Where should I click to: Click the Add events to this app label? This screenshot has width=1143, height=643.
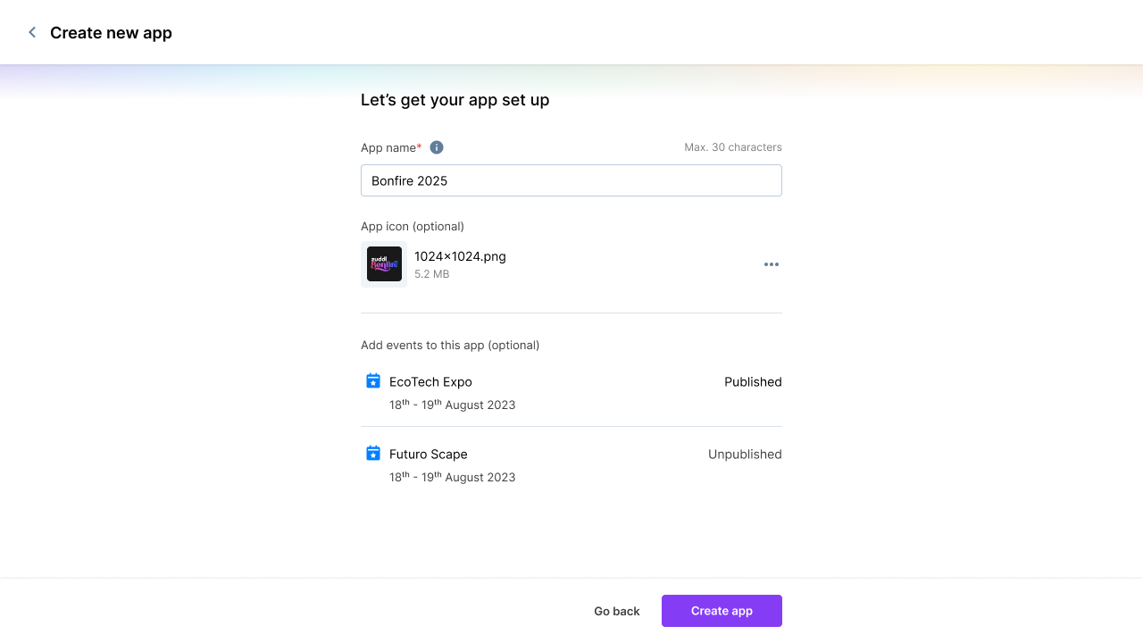450,345
